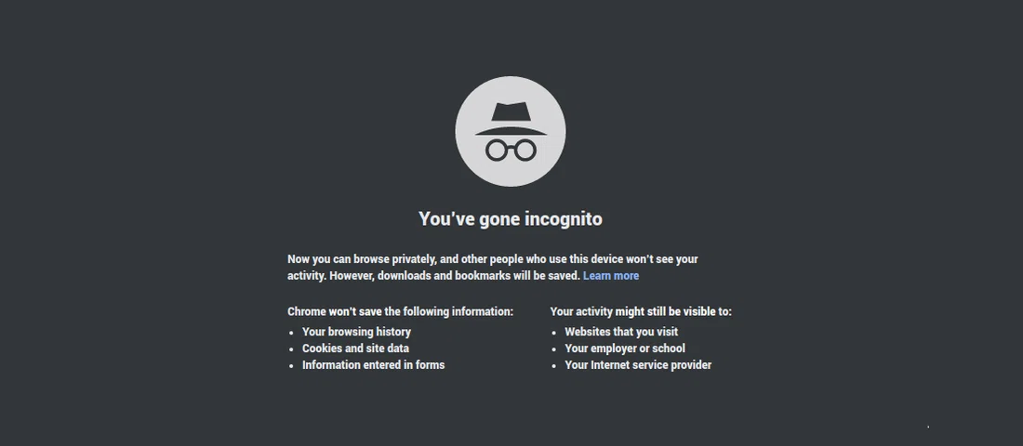
Task: Select the "Your employer or school" list item
Action: (x=625, y=348)
